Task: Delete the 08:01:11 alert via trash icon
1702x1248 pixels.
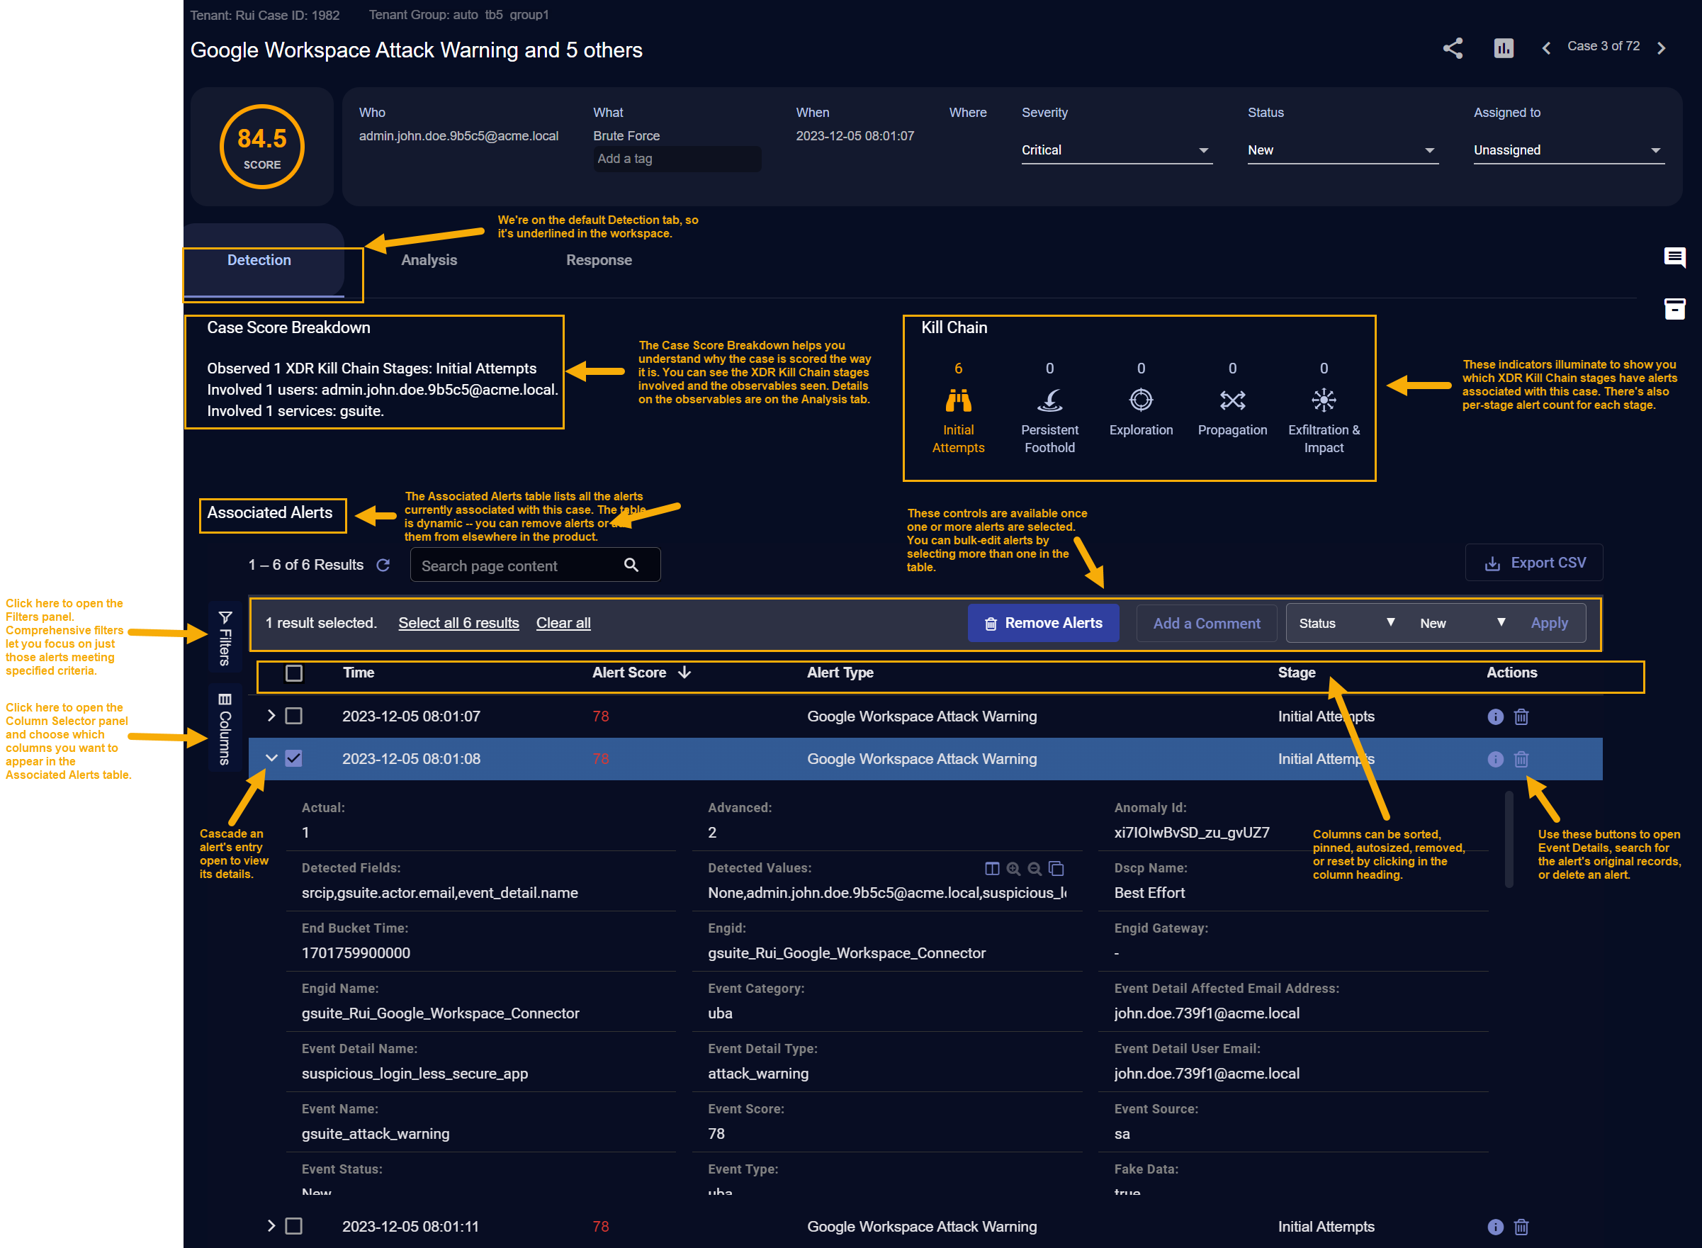Action: point(1521,1226)
